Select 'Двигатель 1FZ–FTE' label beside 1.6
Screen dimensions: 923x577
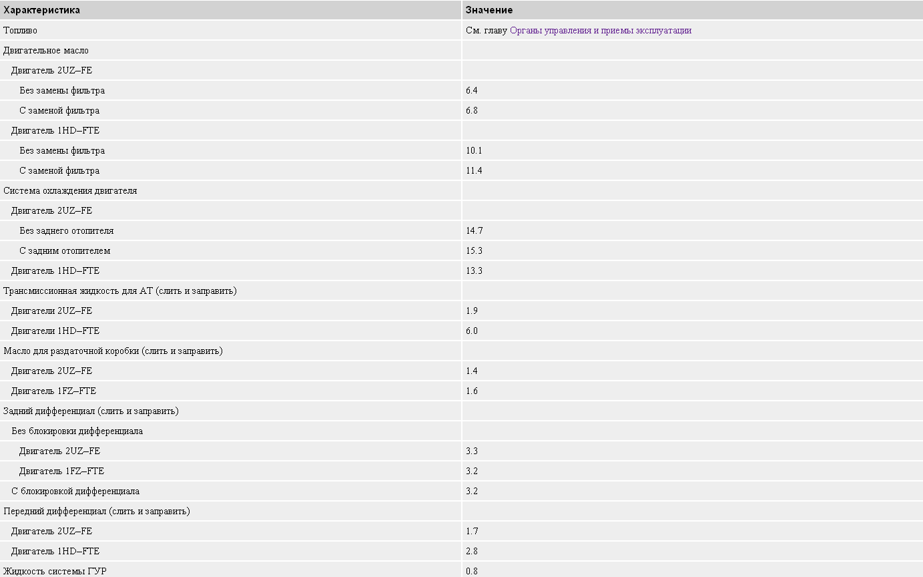[x=53, y=391]
